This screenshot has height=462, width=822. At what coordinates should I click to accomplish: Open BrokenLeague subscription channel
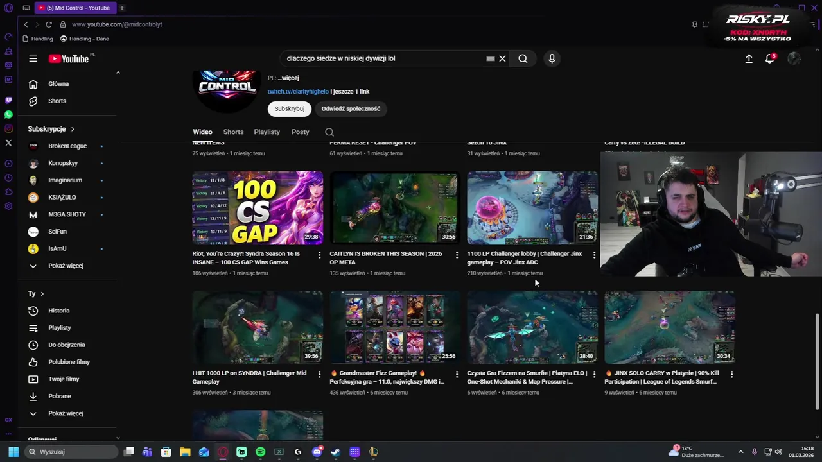coord(67,146)
